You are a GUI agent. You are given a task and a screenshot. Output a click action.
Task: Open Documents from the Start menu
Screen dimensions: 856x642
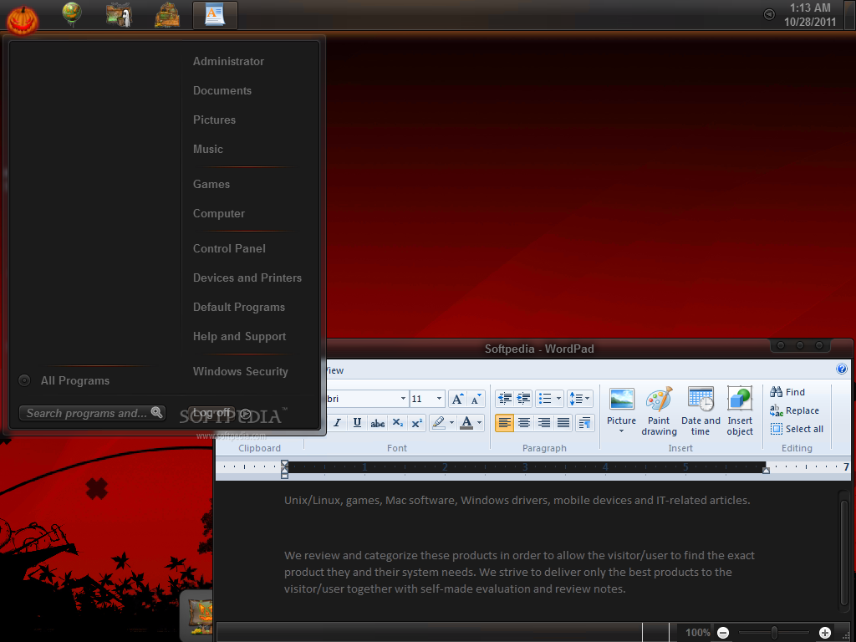(x=222, y=90)
